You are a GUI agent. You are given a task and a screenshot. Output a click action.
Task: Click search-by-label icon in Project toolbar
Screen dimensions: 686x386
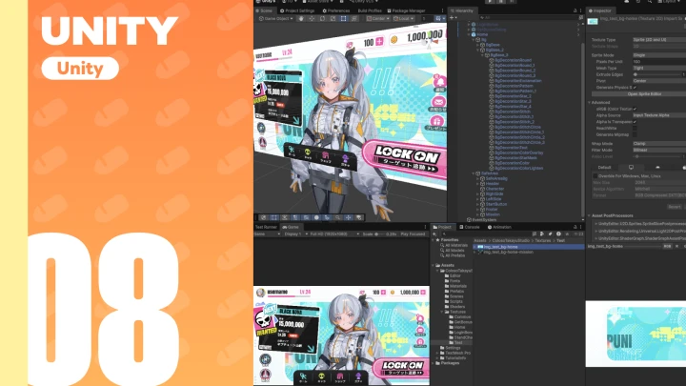[551, 234]
